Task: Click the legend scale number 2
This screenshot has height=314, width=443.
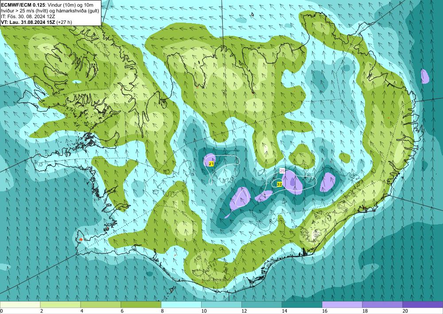Action: 42,311
